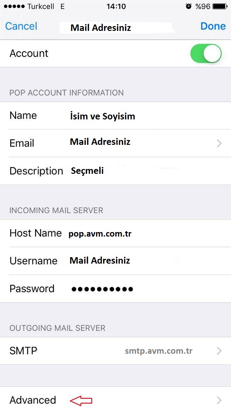Edit the Host Name field pop.avm.com.tr

pyautogui.click(x=100, y=234)
